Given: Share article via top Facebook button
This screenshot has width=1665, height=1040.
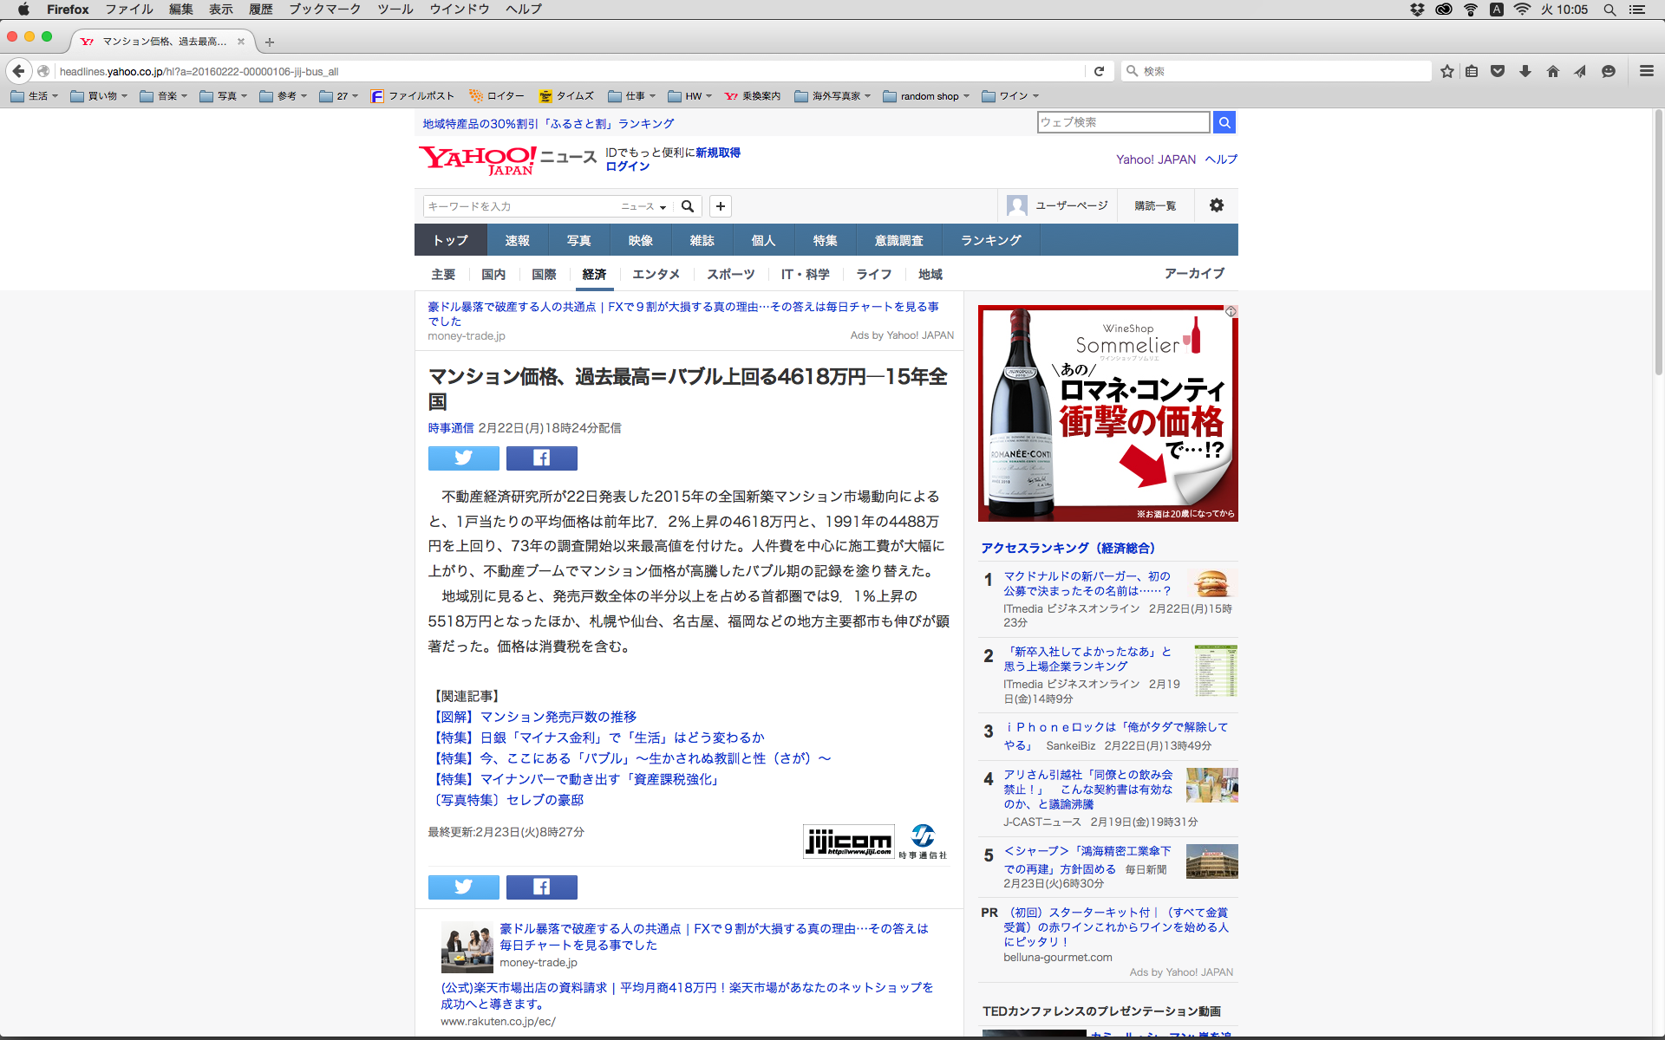Looking at the screenshot, I should pyautogui.click(x=541, y=458).
